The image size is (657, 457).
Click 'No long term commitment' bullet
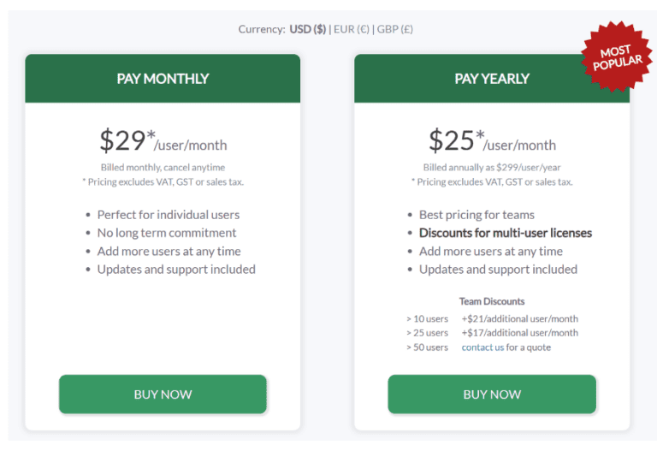[x=166, y=233]
